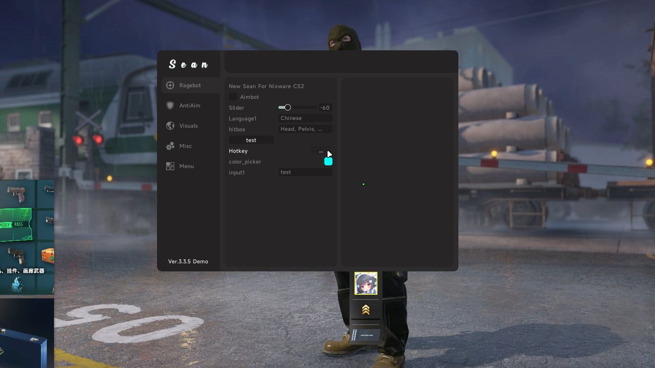Click the anime avatar thumbnail

coord(365,283)
